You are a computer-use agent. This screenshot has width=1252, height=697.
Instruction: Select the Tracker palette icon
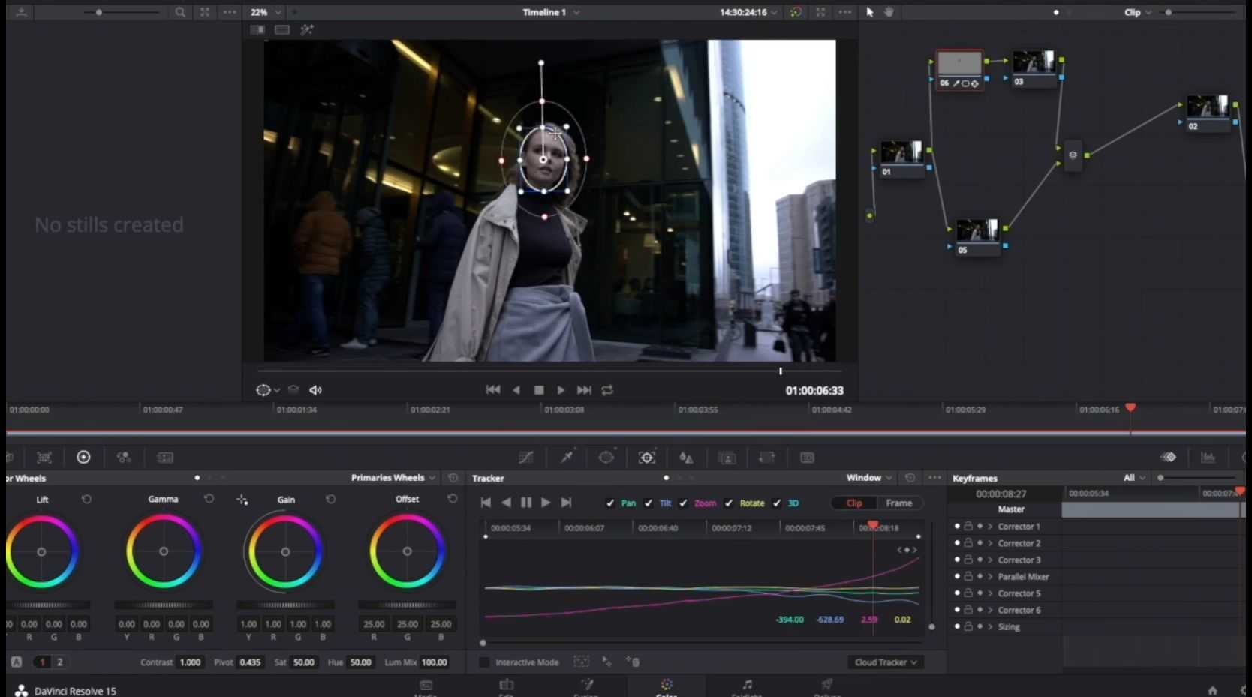[x=647, y=457]
